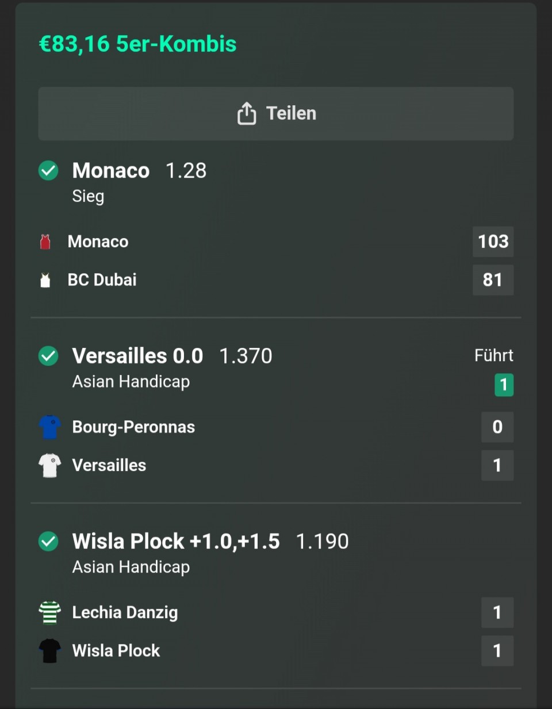Click the red Monaco jersey icon

(45, 242)
